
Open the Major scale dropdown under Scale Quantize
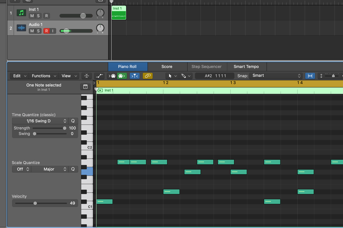coord(50,169)
